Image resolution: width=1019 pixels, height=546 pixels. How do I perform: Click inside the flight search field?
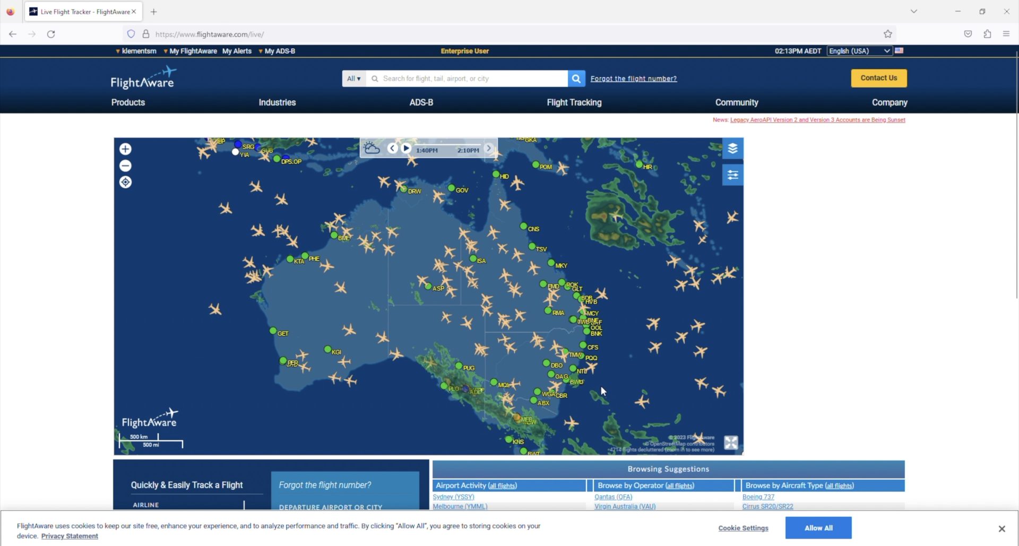(x=467, y=78)
